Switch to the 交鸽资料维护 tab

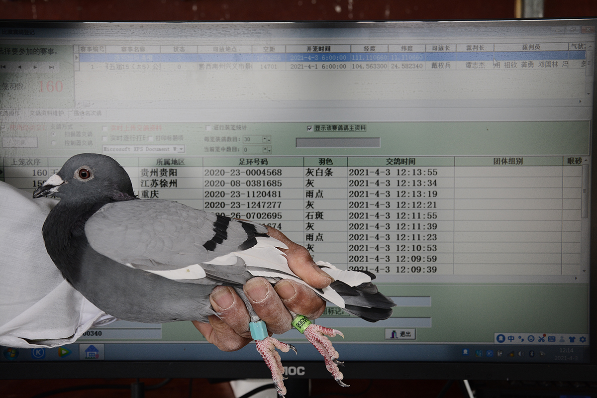[x=46, y=113]
